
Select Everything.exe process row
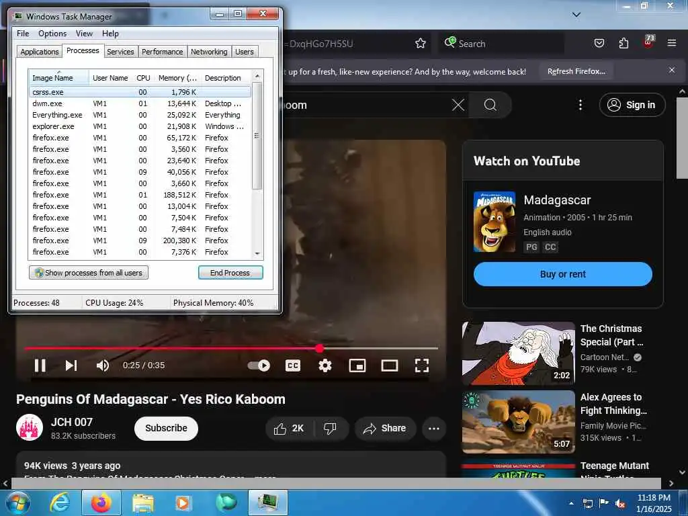point(140,115)
